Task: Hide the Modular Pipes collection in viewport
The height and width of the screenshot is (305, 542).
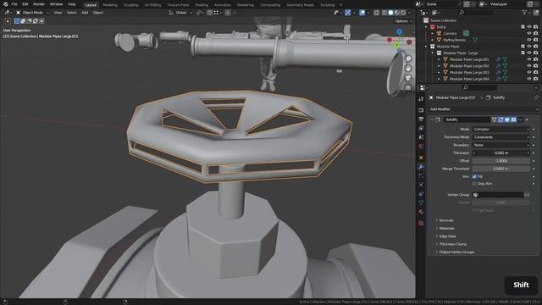Action: (x=528, y=47)
